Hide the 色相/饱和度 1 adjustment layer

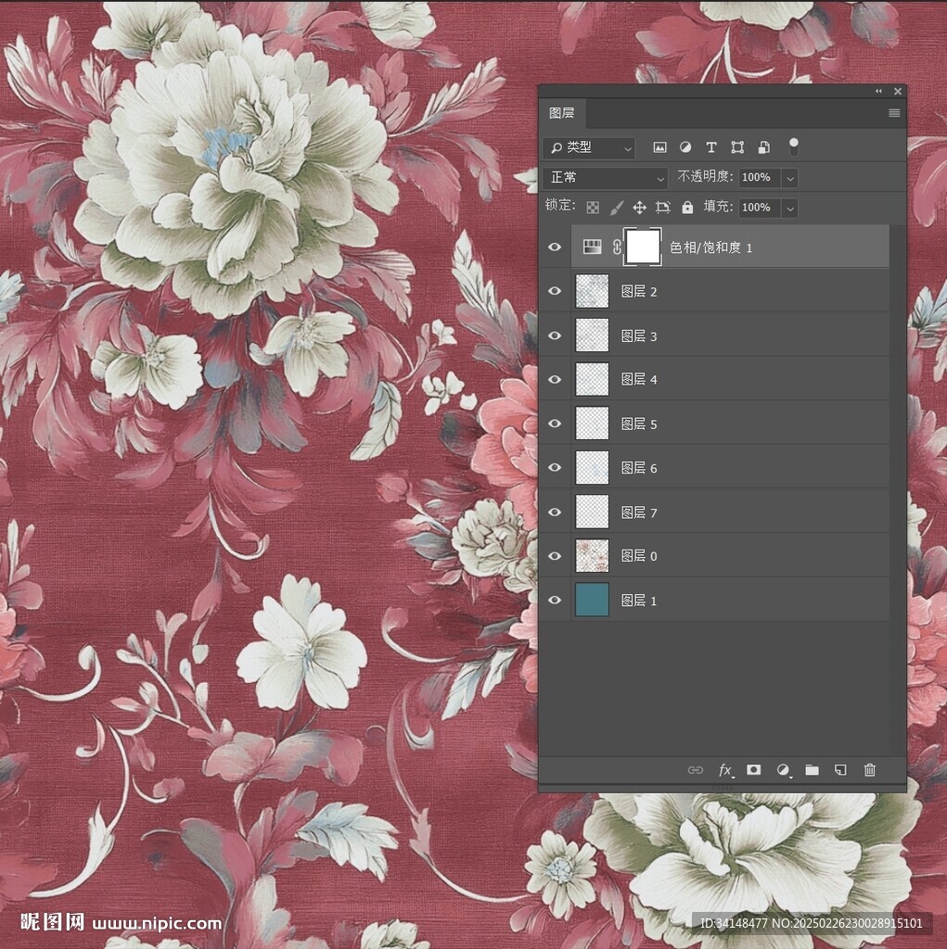click(x=555, y=247)
